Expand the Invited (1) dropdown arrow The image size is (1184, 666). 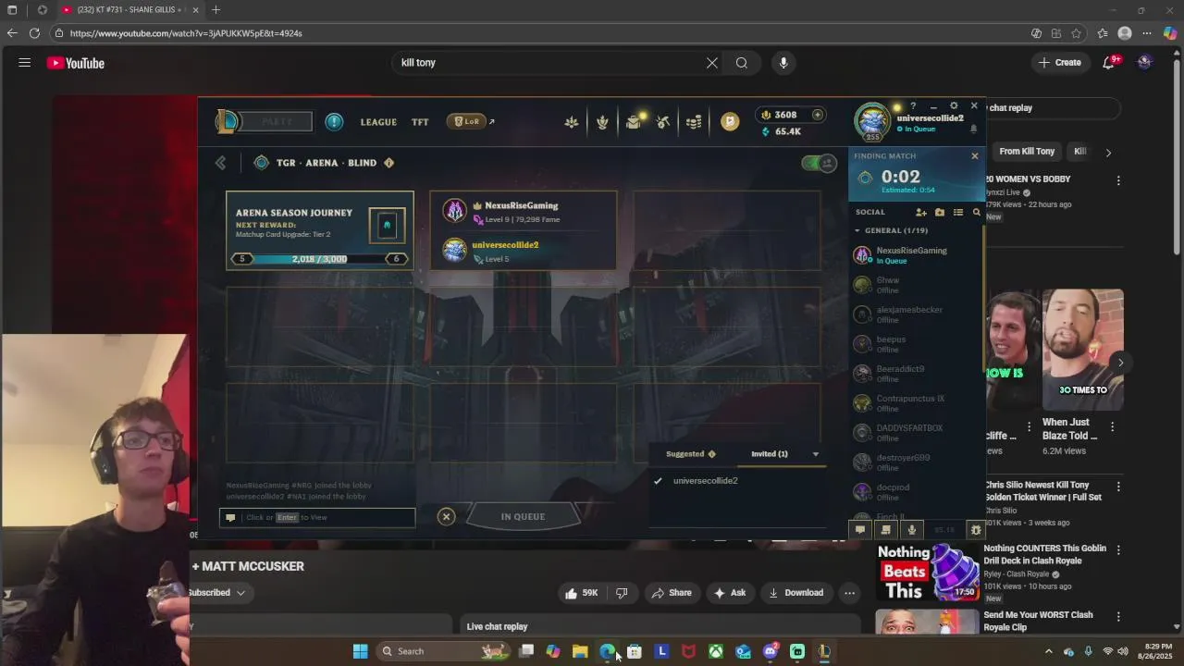pyautogui.click(x=815, y=454)
